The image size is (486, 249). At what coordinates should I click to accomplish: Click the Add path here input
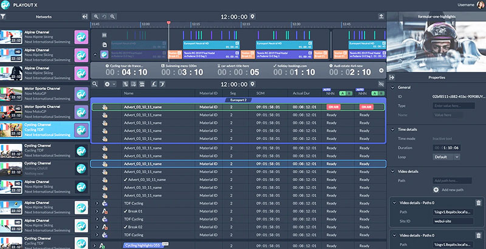pos(452,180)
